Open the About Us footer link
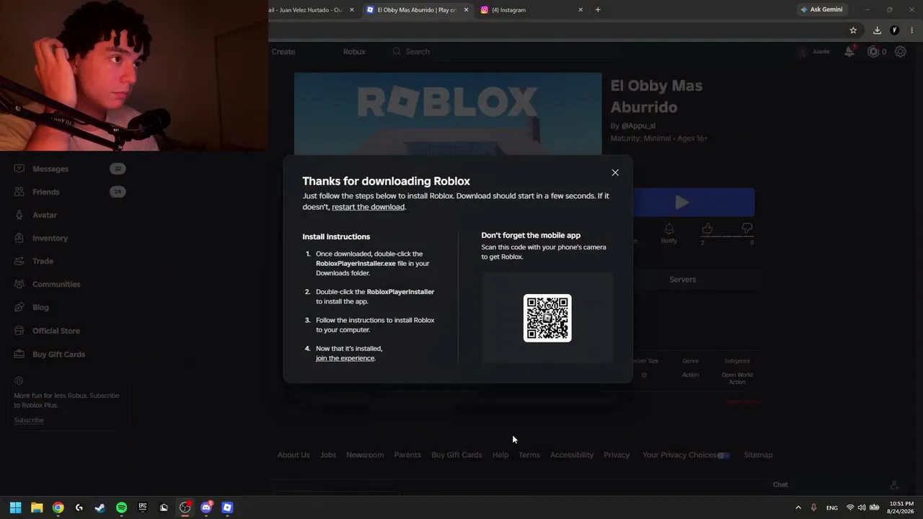This screenshot has height=519, width=923. coord(293,455)
